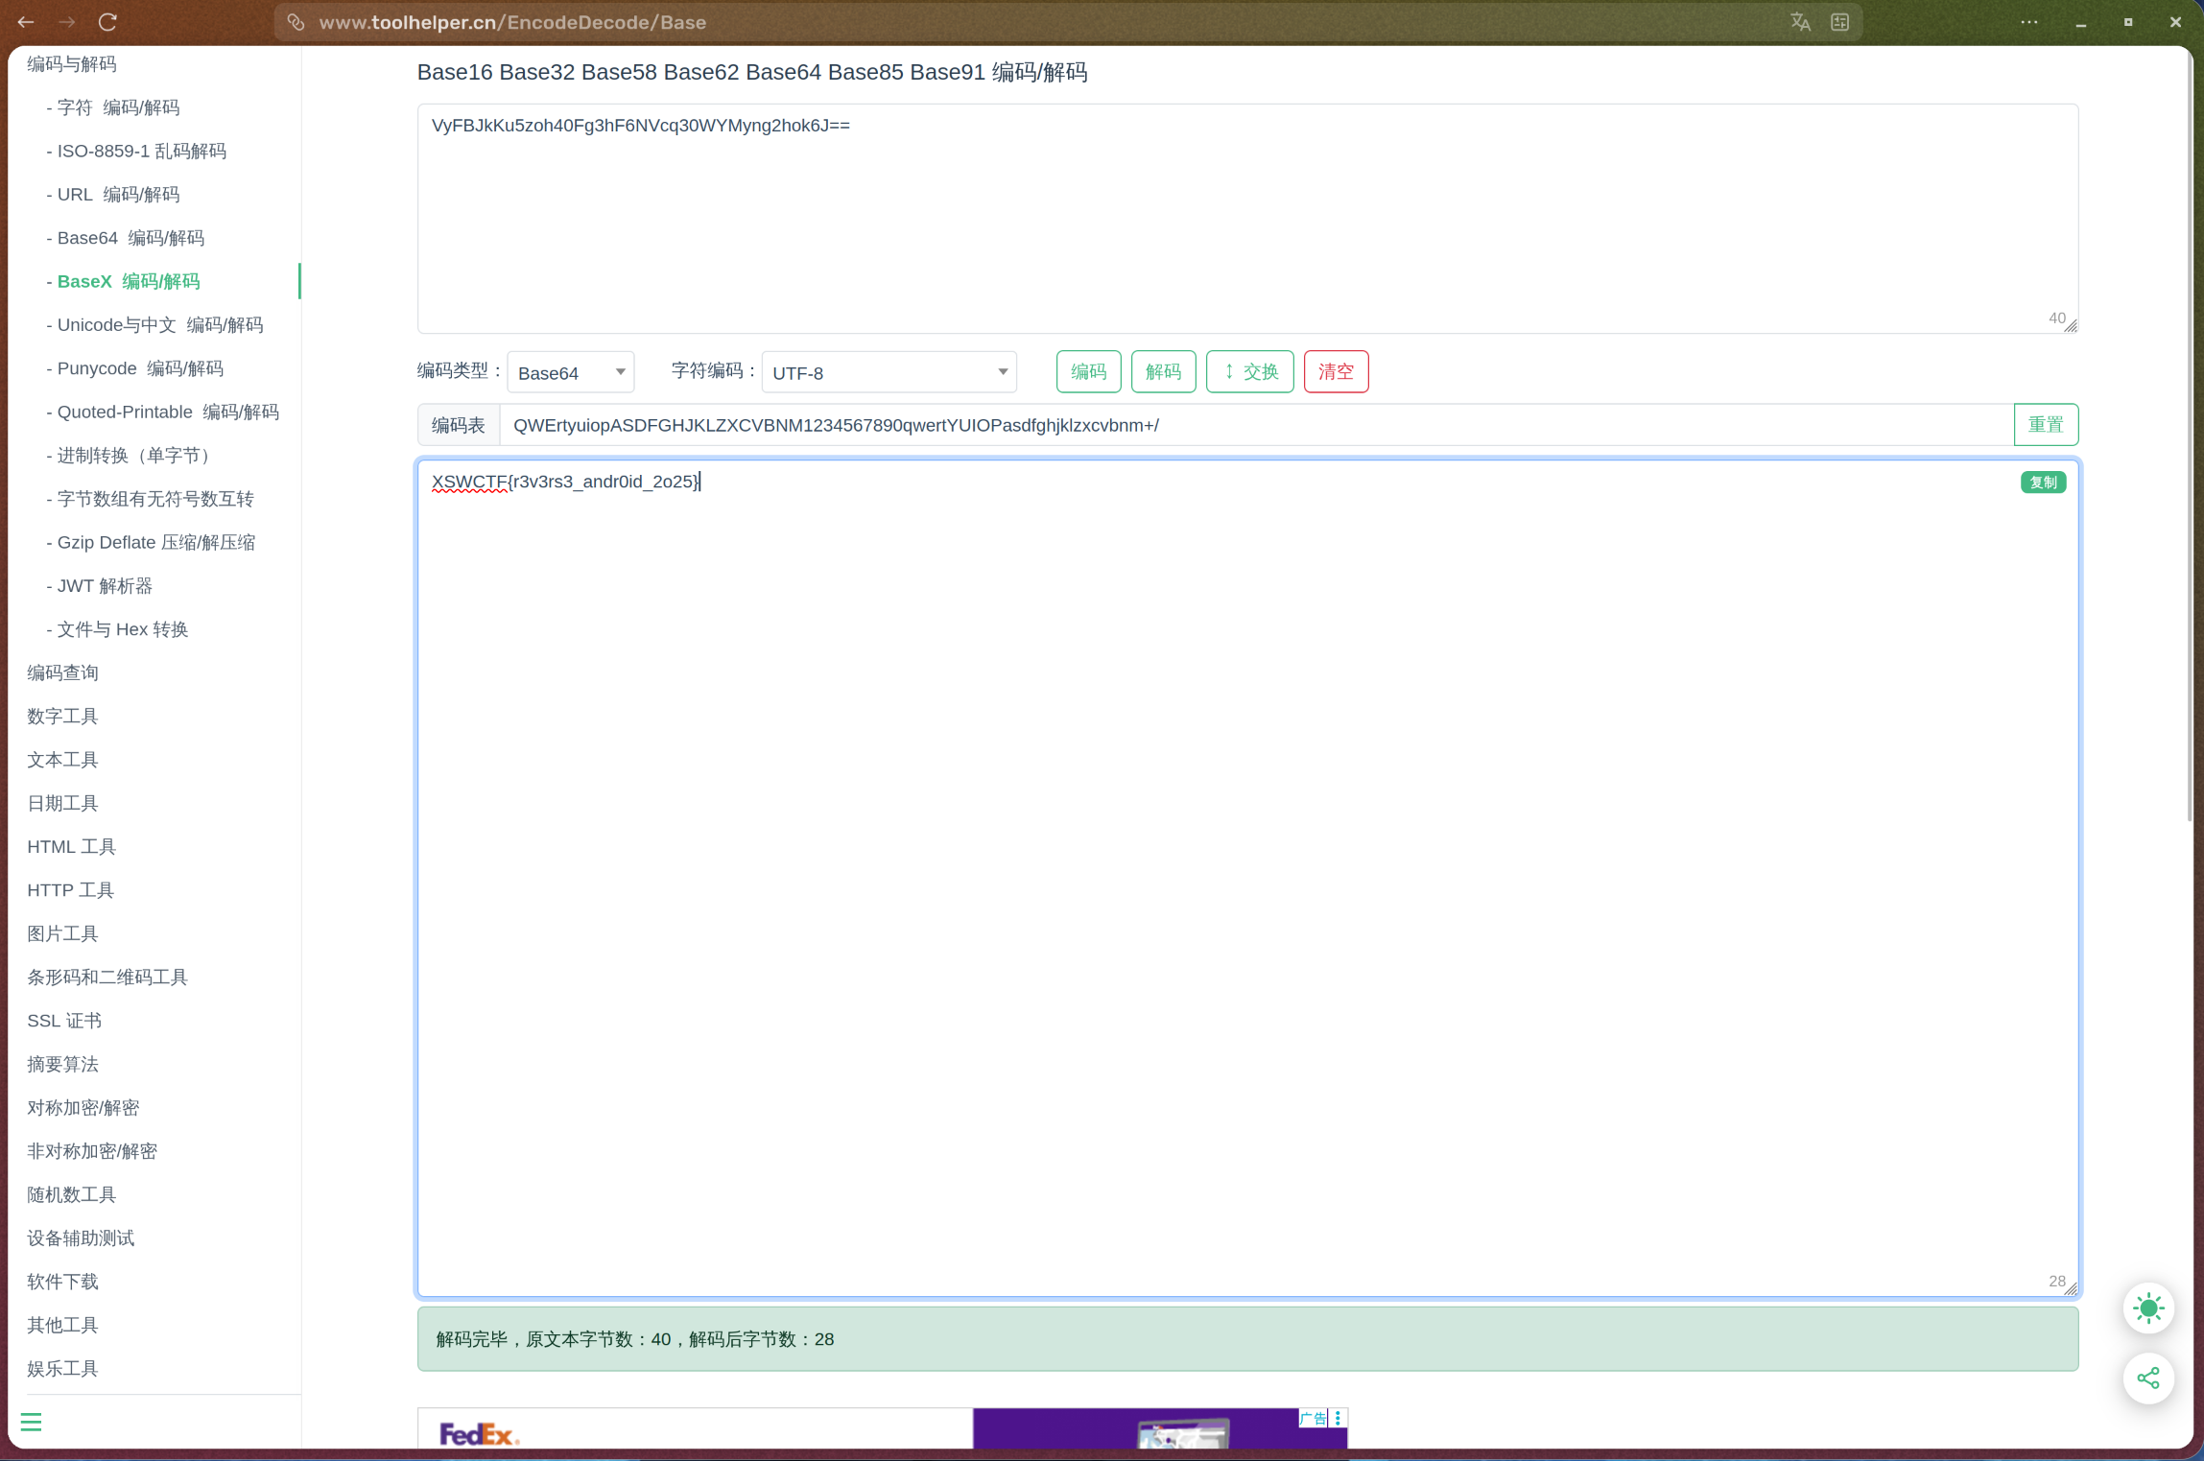
Task: Click the 解码 decode button
Action: pyautogui.click(x=1163, y=371)
